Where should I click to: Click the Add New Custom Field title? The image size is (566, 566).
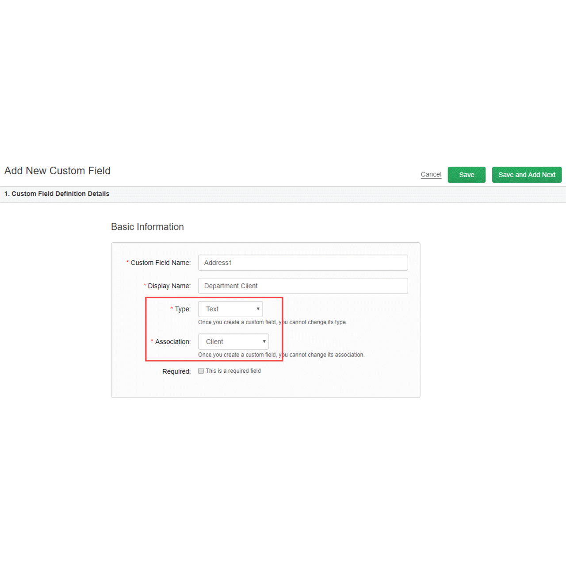[57, 171]
